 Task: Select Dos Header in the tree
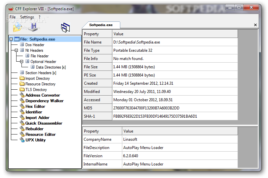coord(35,45)
